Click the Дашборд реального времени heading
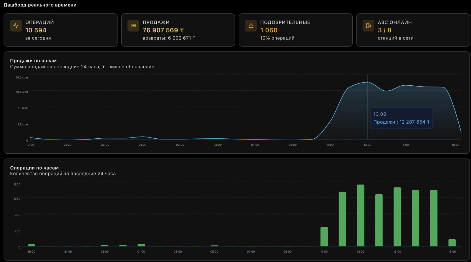The width and height of the screenshot is (471, 262). pyautogui.click(x=40, y=5)
